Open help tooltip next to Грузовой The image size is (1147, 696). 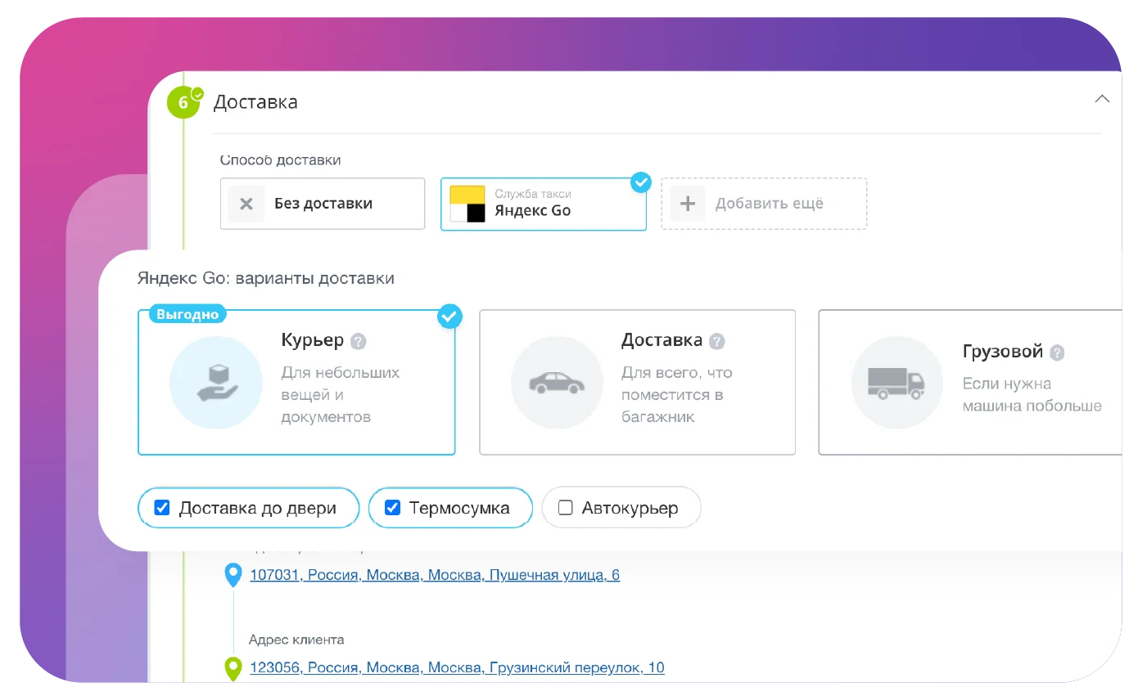coord(1057,352)
